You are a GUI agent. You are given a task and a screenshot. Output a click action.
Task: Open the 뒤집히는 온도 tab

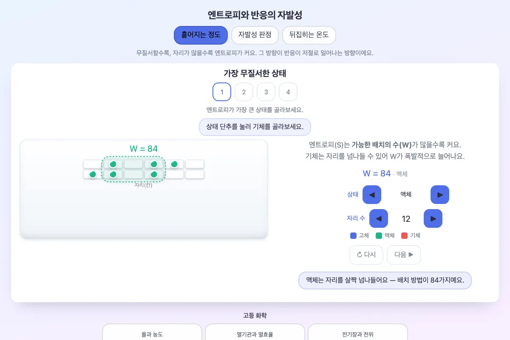pyautogui.click(x=309, y=35)
